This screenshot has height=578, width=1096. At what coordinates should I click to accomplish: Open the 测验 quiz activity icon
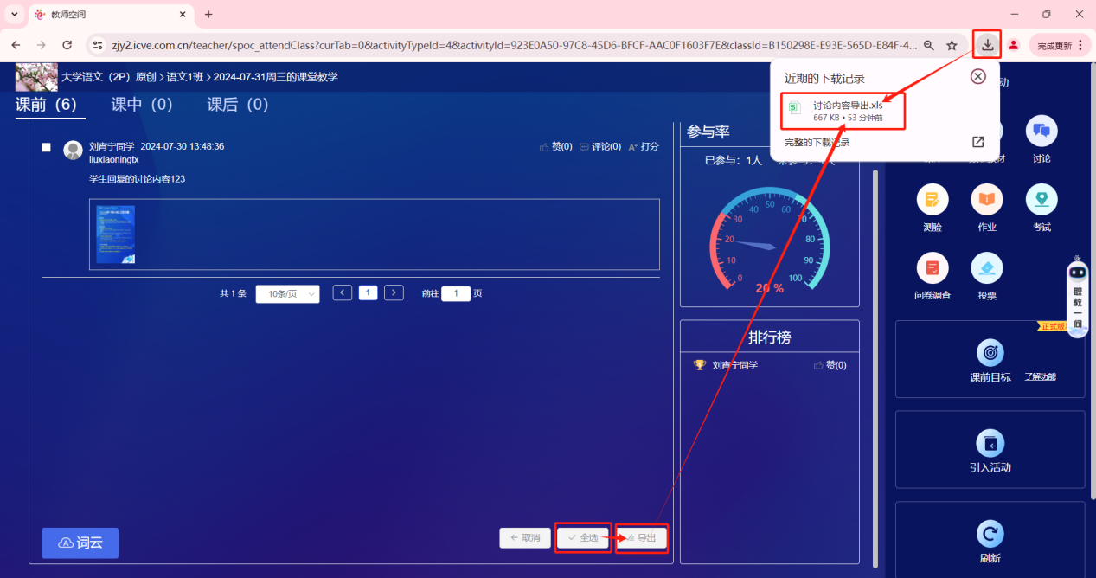[932, 200]
